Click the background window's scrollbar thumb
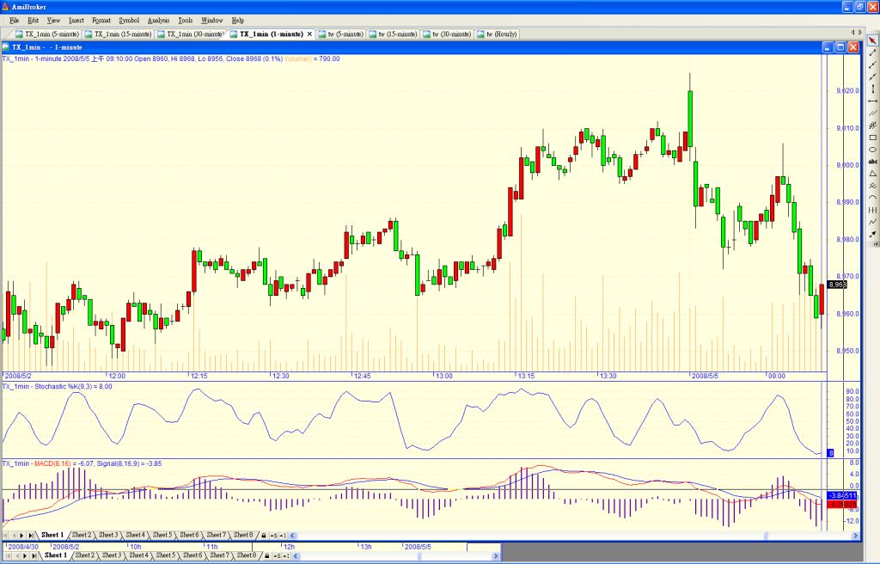Screen dimensions: 880x564 tap(419, 556)
